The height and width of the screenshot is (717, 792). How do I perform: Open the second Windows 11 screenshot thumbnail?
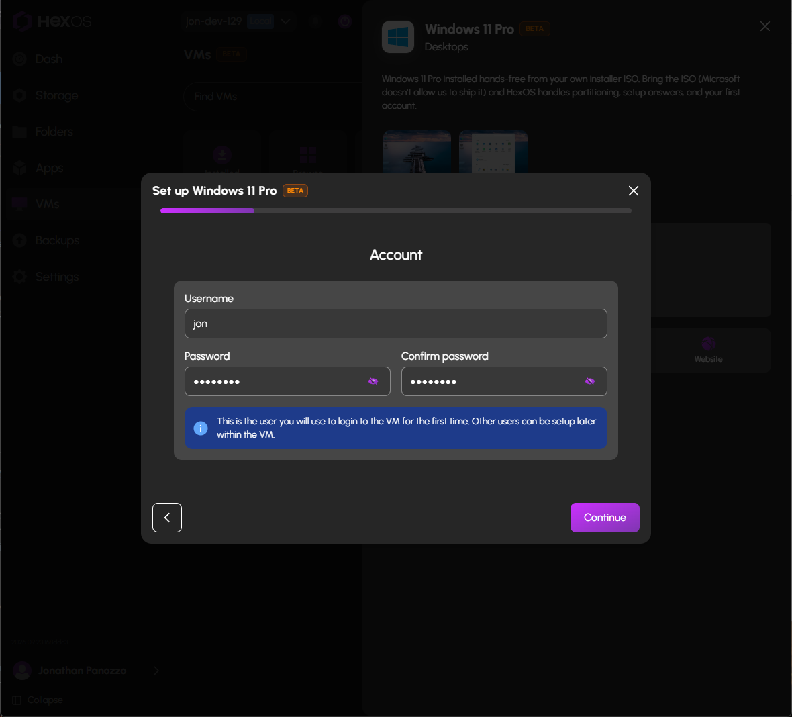pos(493,152)
